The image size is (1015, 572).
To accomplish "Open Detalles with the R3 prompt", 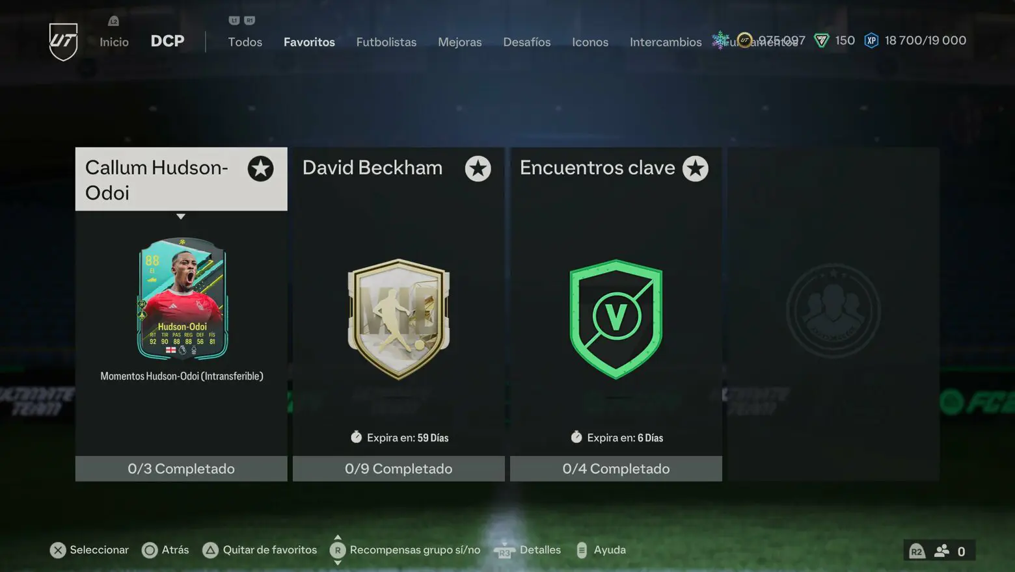I will (504, 551).
